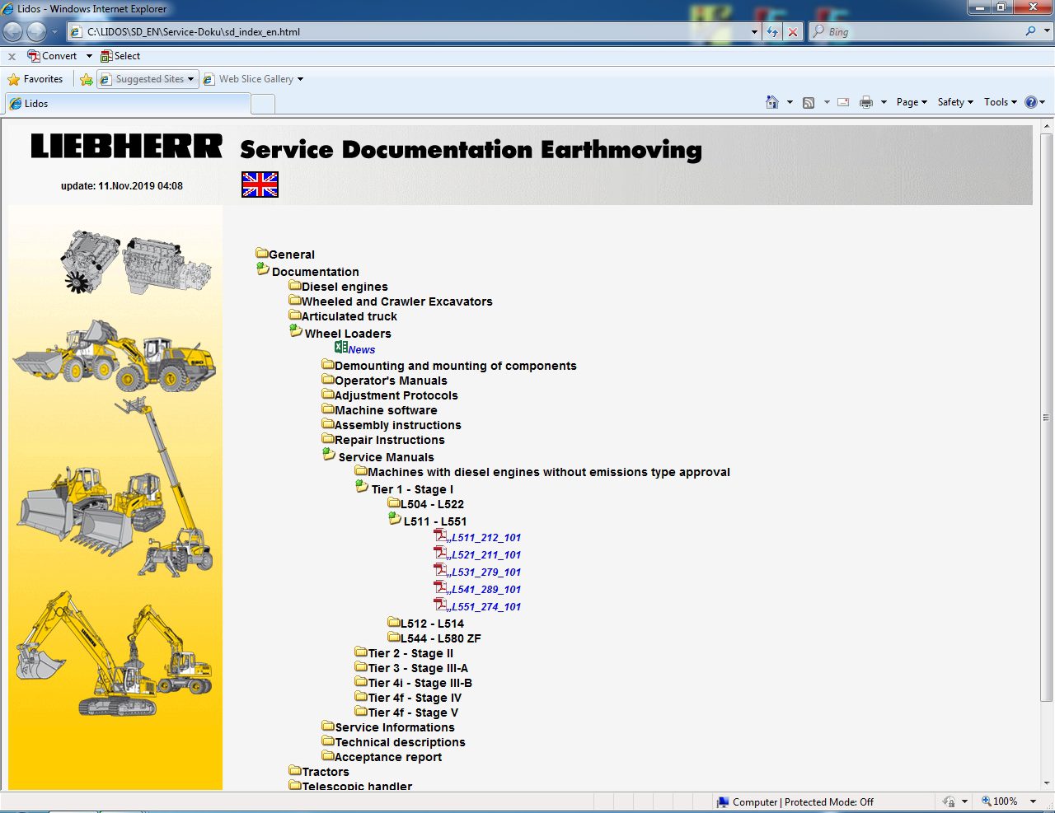Click the Stop loading red X icon
This screenshot has width=1055, height=813.
coord(793,31)
